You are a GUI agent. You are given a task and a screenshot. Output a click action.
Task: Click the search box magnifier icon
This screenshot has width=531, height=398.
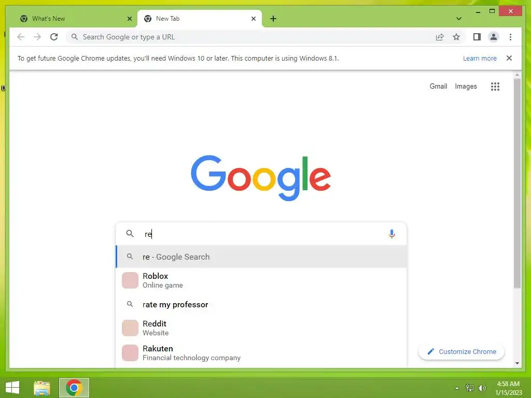click(x=130, y=234)
